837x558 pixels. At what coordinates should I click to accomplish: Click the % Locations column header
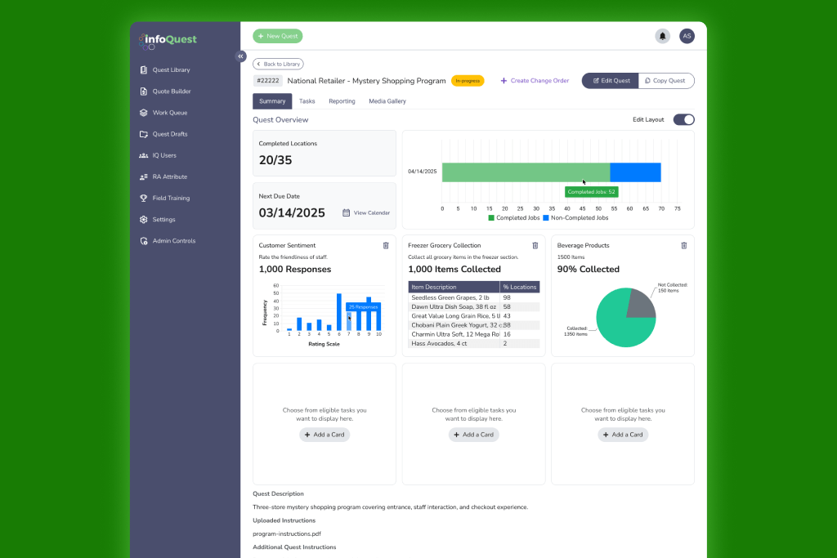(x=519, y=287)
